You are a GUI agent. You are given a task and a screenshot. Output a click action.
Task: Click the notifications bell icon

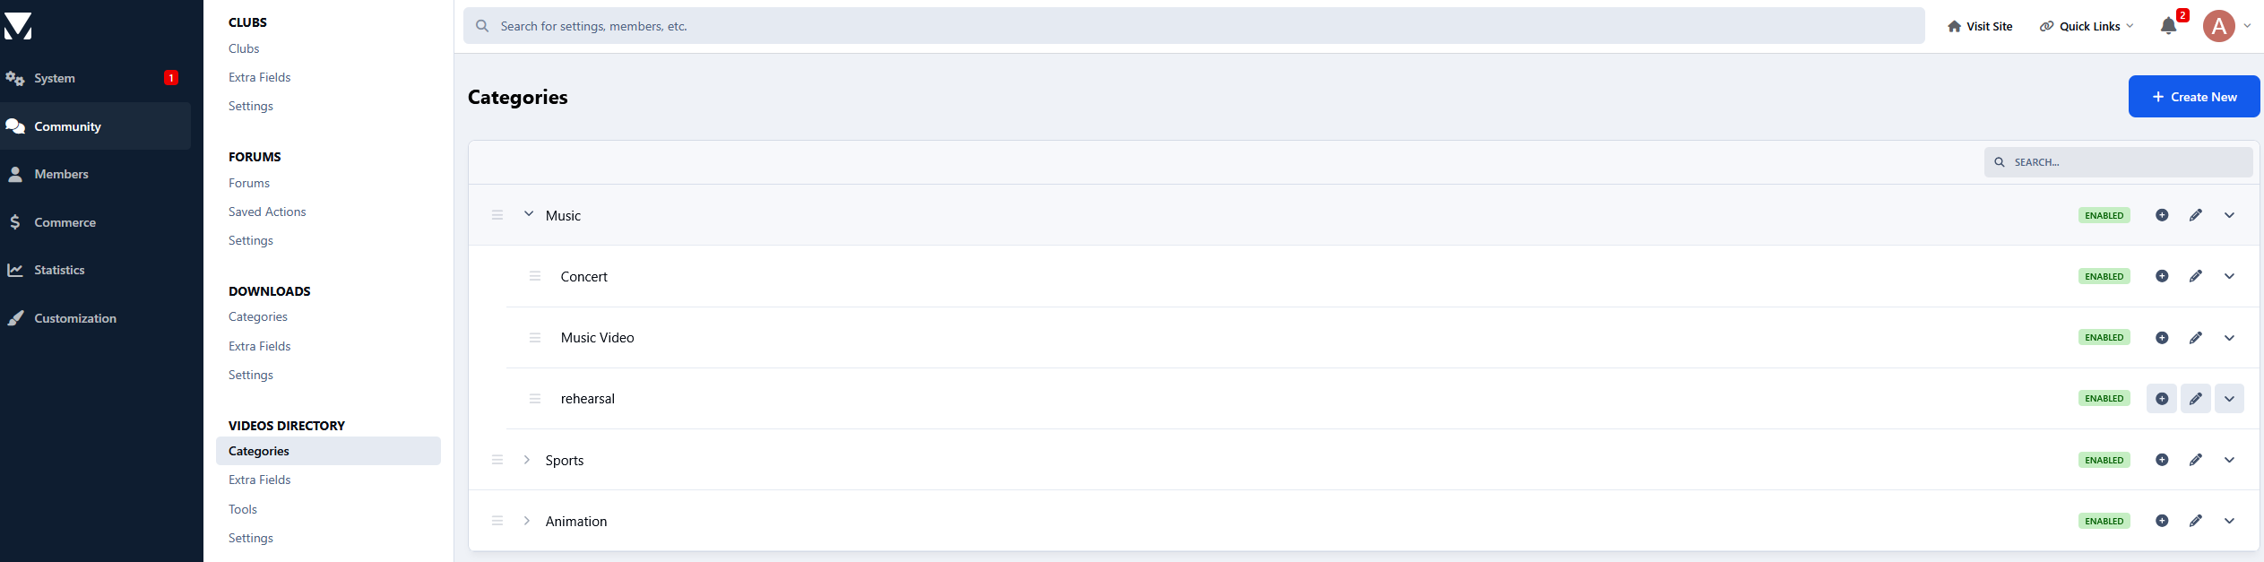pos(2168,26)
